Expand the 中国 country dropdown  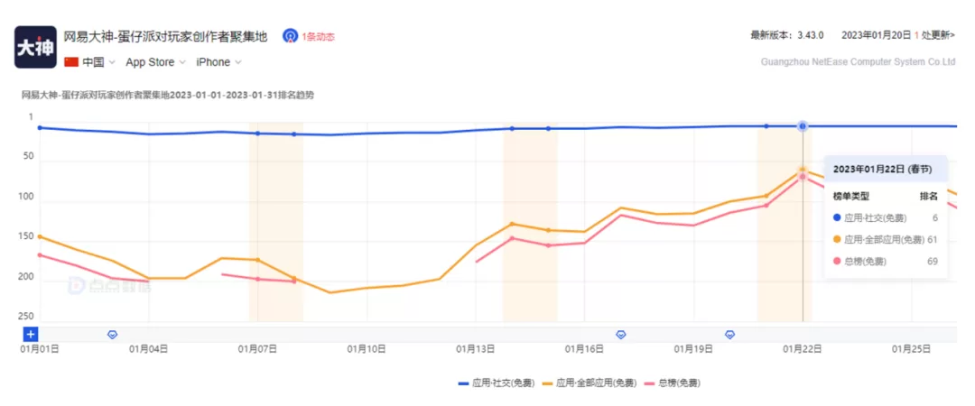[x=97, y=62]
